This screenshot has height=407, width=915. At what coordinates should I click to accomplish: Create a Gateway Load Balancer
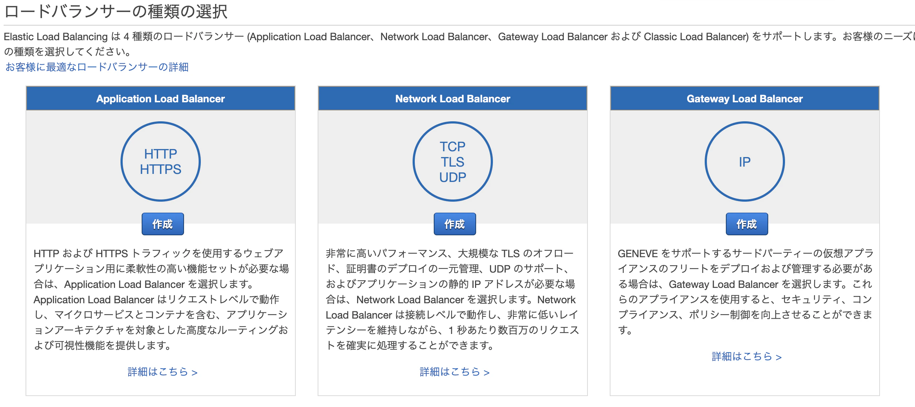(x=747, y=224)
